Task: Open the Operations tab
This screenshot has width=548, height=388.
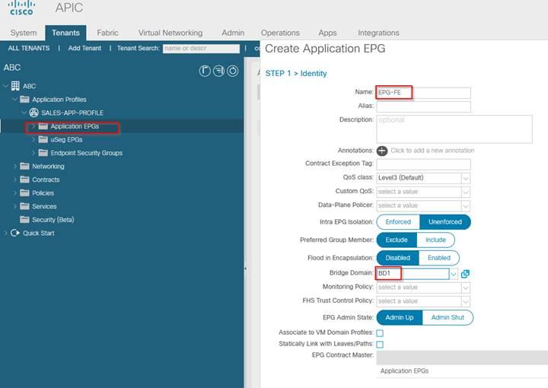Action: click(x=280, y=33)
